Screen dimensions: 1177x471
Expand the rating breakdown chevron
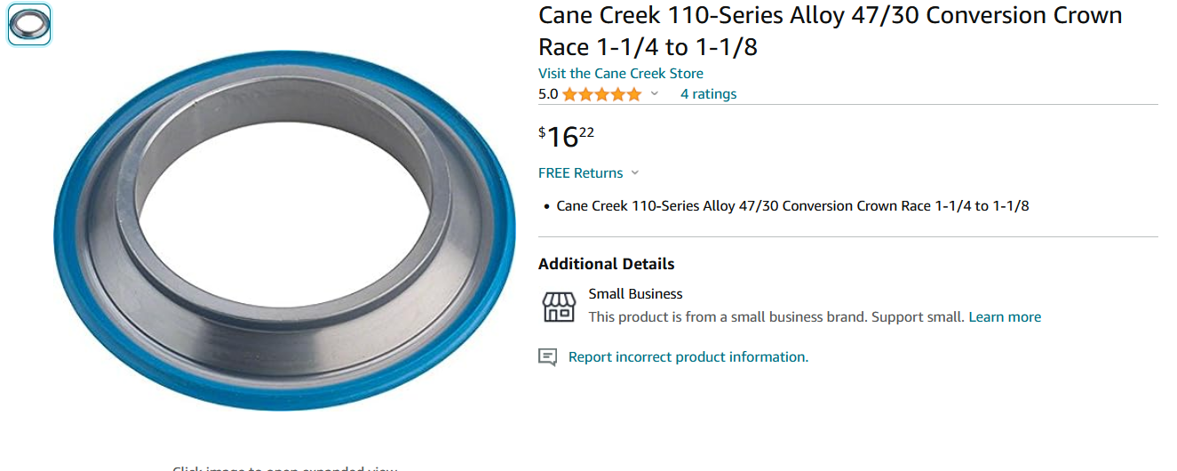[x=655, y=94]
